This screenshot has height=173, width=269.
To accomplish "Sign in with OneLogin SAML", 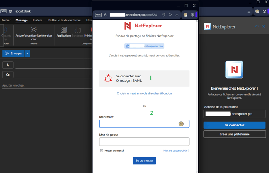I will (144, 78).
